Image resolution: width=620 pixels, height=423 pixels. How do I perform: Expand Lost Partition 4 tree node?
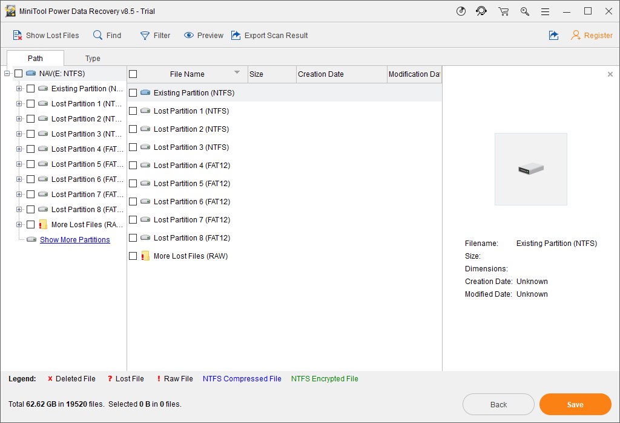[19, 149]
